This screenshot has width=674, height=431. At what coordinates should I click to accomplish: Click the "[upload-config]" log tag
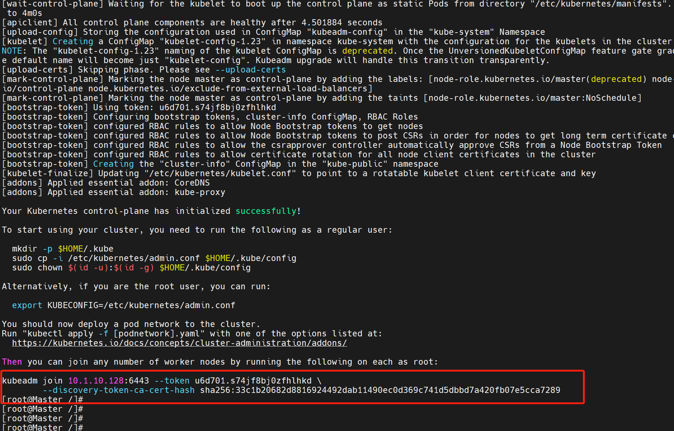[40, 32]
